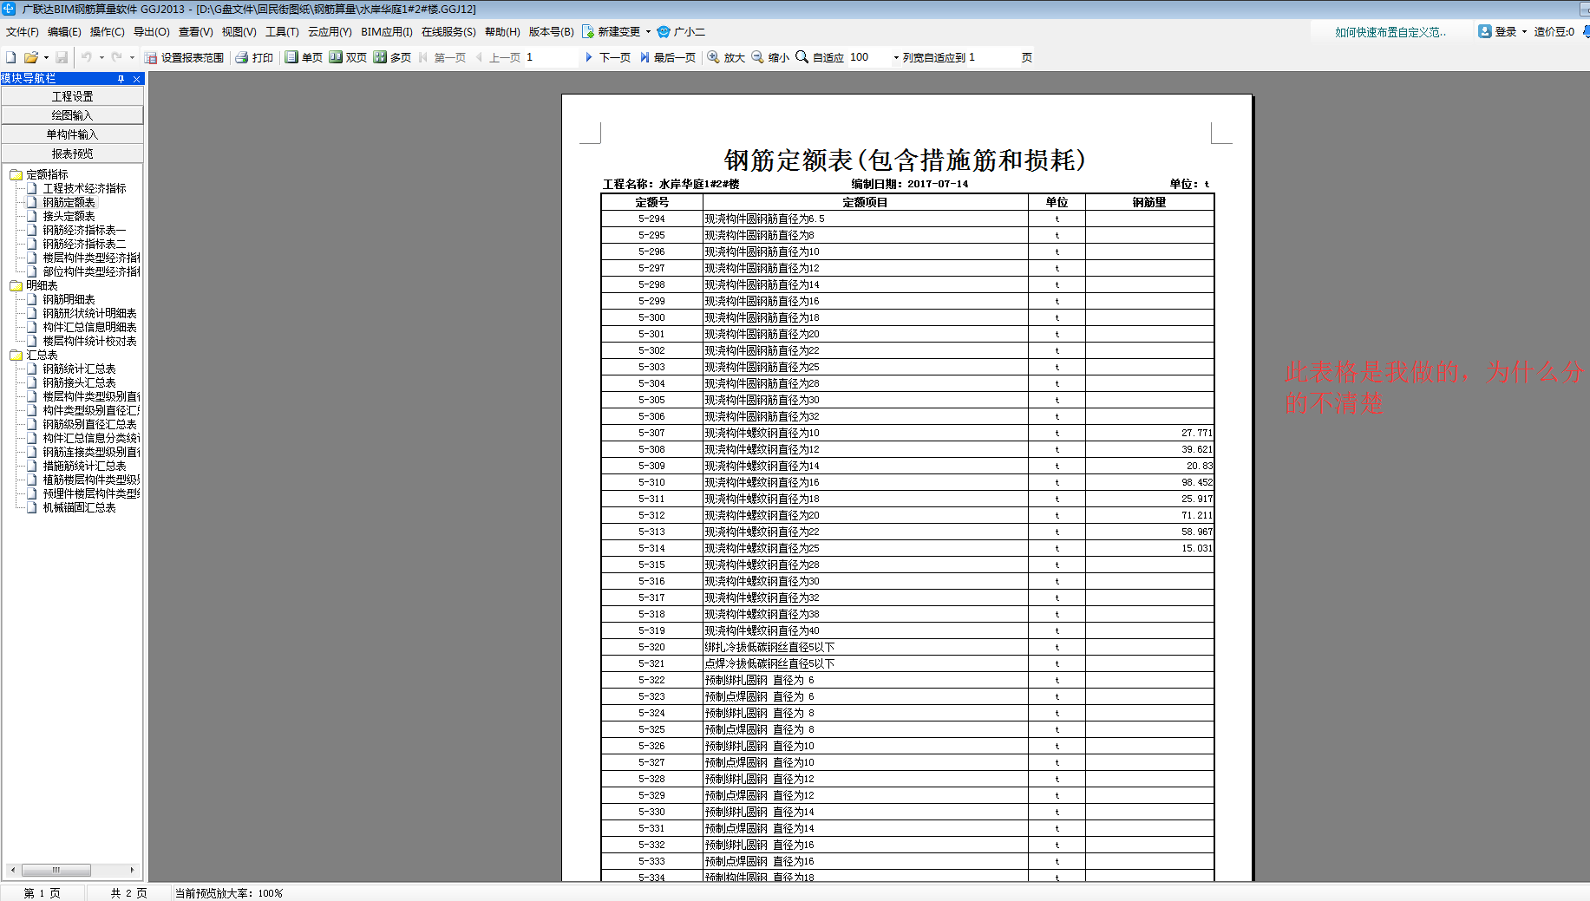Screen dimensions: 1590x901
Task: Click the 造价豆:0 label
Action: tap(1554, 31)
